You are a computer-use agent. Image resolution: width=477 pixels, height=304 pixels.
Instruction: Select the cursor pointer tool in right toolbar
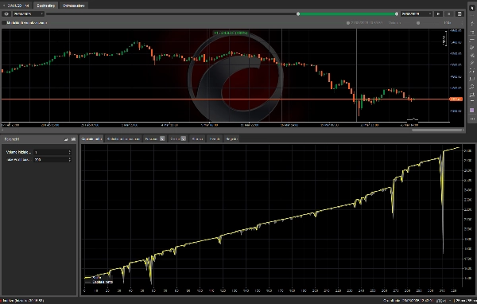(x=472, y=8)
